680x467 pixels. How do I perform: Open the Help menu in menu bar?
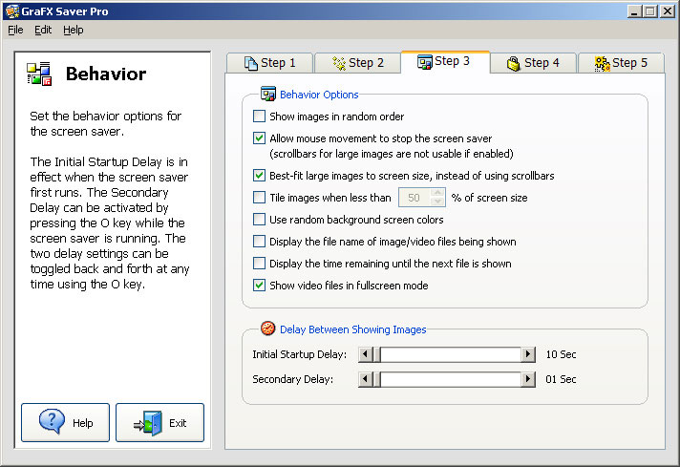[x=74, y=30]
